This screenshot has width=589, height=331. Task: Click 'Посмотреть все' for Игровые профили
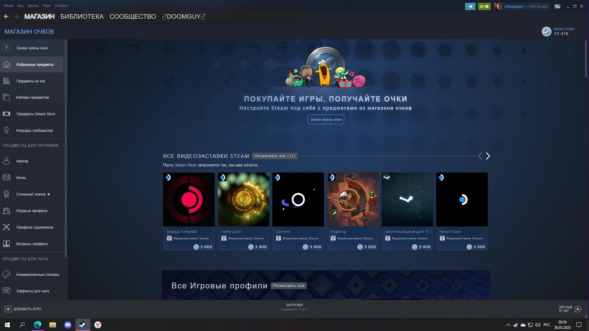click(x=288, y=286)
